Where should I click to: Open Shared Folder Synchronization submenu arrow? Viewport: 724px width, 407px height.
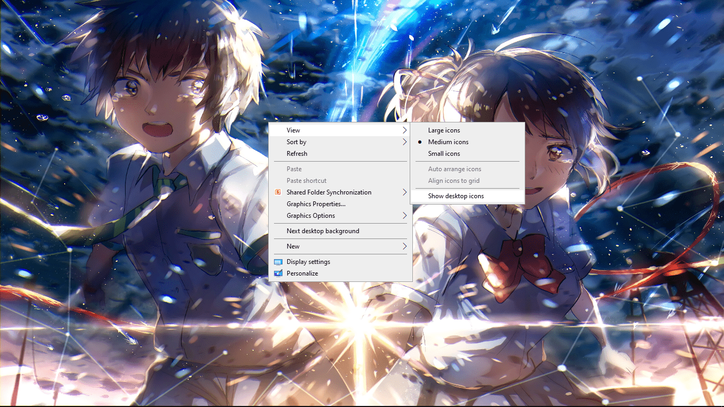coord(404,192)
